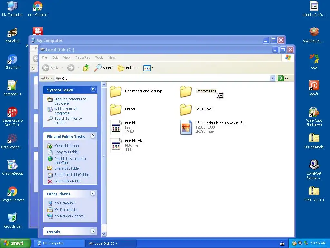Click the Go button
Viewport: 330px width, 248px height.
click(x=284, y=78)
